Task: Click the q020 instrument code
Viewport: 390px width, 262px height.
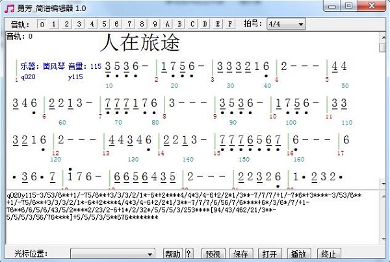Action: 28,77
